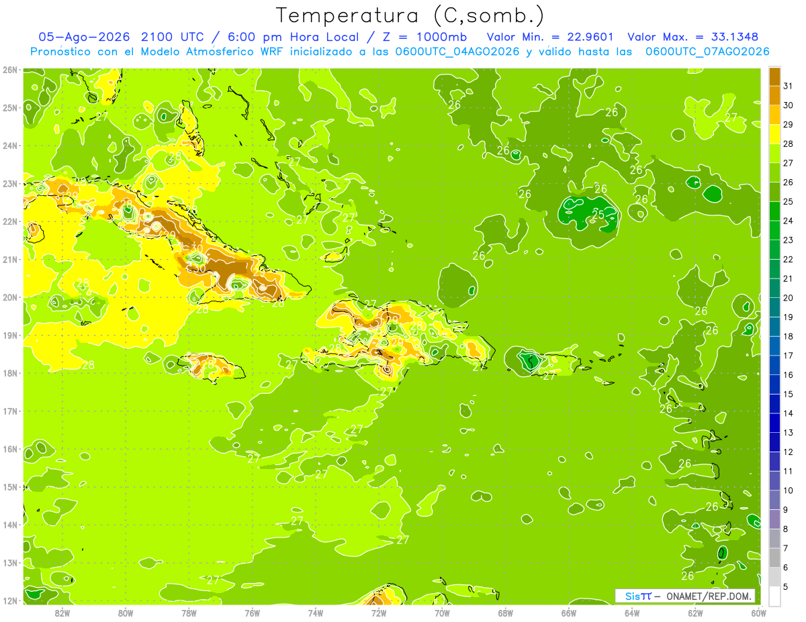
Task: Click longitude label 66W on bottom axis
Action: (x=569, y=613)
